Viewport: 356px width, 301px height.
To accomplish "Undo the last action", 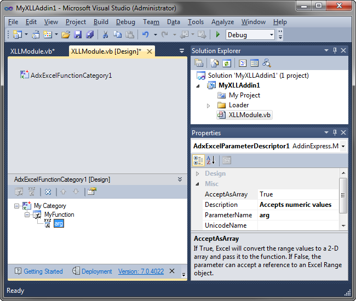I will click(x=146, y=34).
